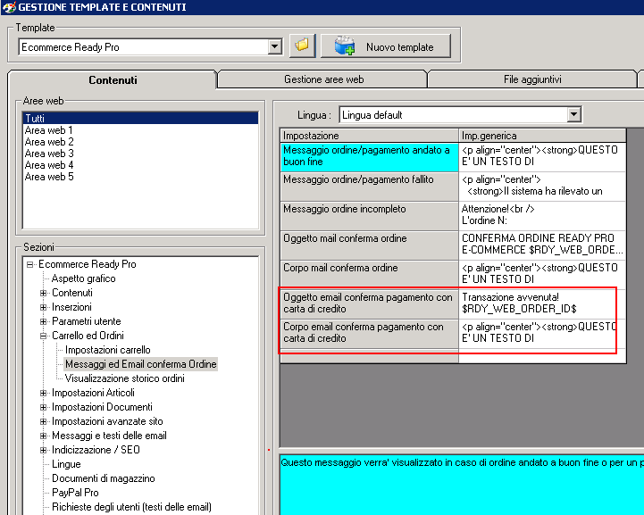Select the PayPal Pro tree item
The height and width of the screenshot is (515, 644).
tap(75, 493)
